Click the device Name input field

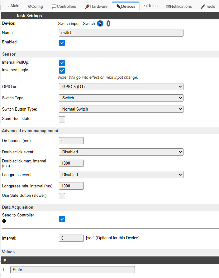pos(121,32)
